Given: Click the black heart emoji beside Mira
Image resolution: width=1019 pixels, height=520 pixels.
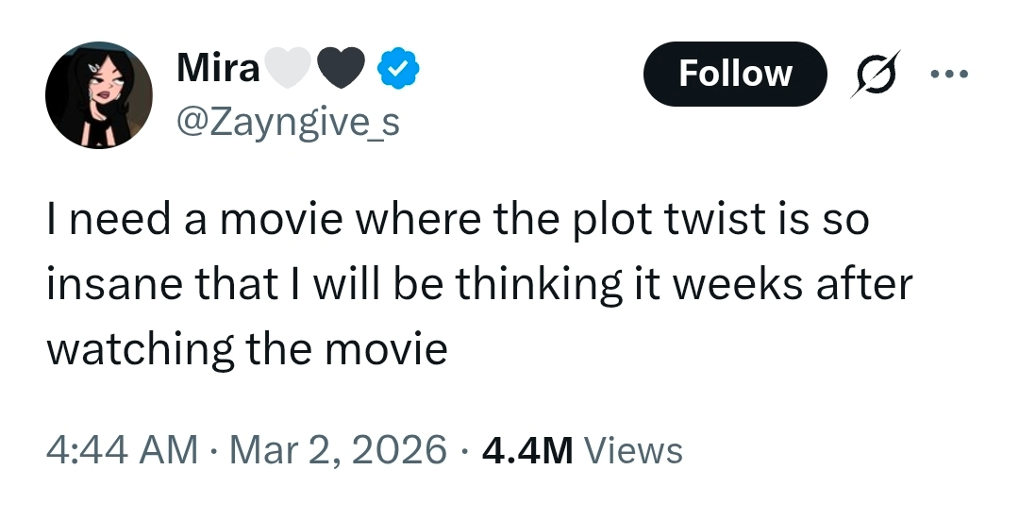Looking at the screenshot, I should [x=342, y=69].
